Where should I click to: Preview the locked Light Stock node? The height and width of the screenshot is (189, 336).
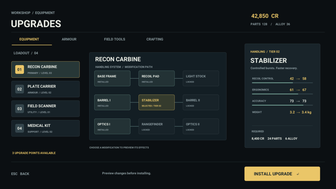tap(201, 78)
